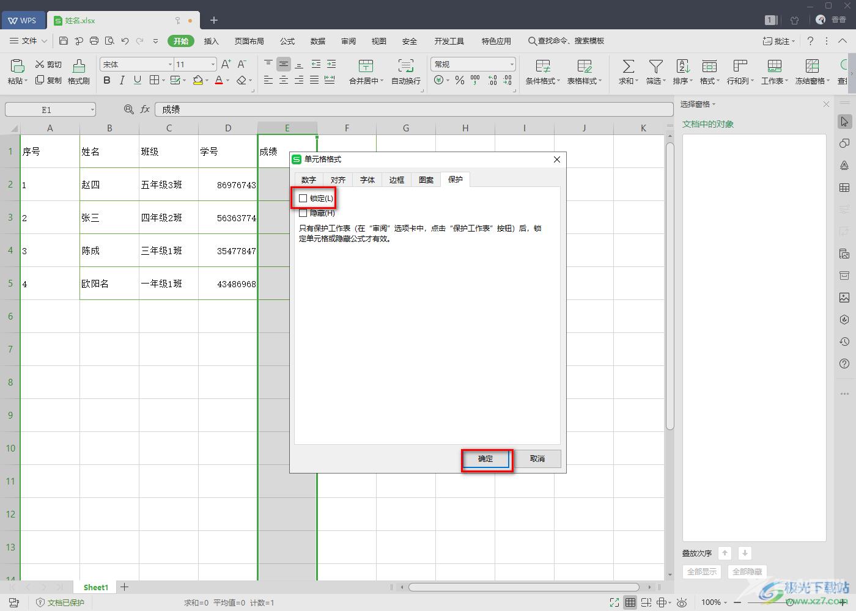Switch to the 页面布局 ribbon tab
Viewport: 856px width, 611px height.
(x=249, y=41)
